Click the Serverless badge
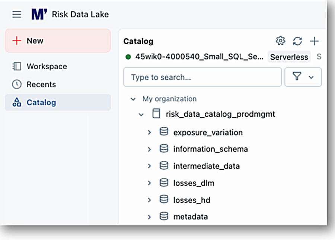The width and height of the screenshot is (335, 240). coord(289,57)
